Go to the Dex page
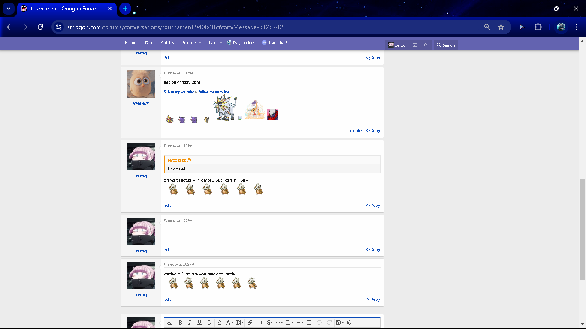 coord(148,43)
